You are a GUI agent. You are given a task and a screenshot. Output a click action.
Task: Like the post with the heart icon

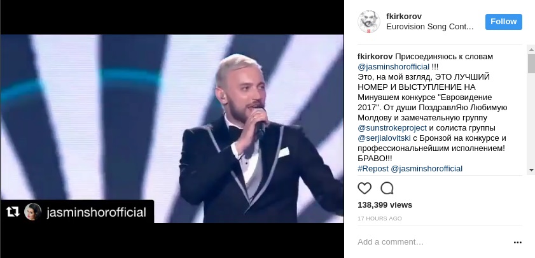364,189
